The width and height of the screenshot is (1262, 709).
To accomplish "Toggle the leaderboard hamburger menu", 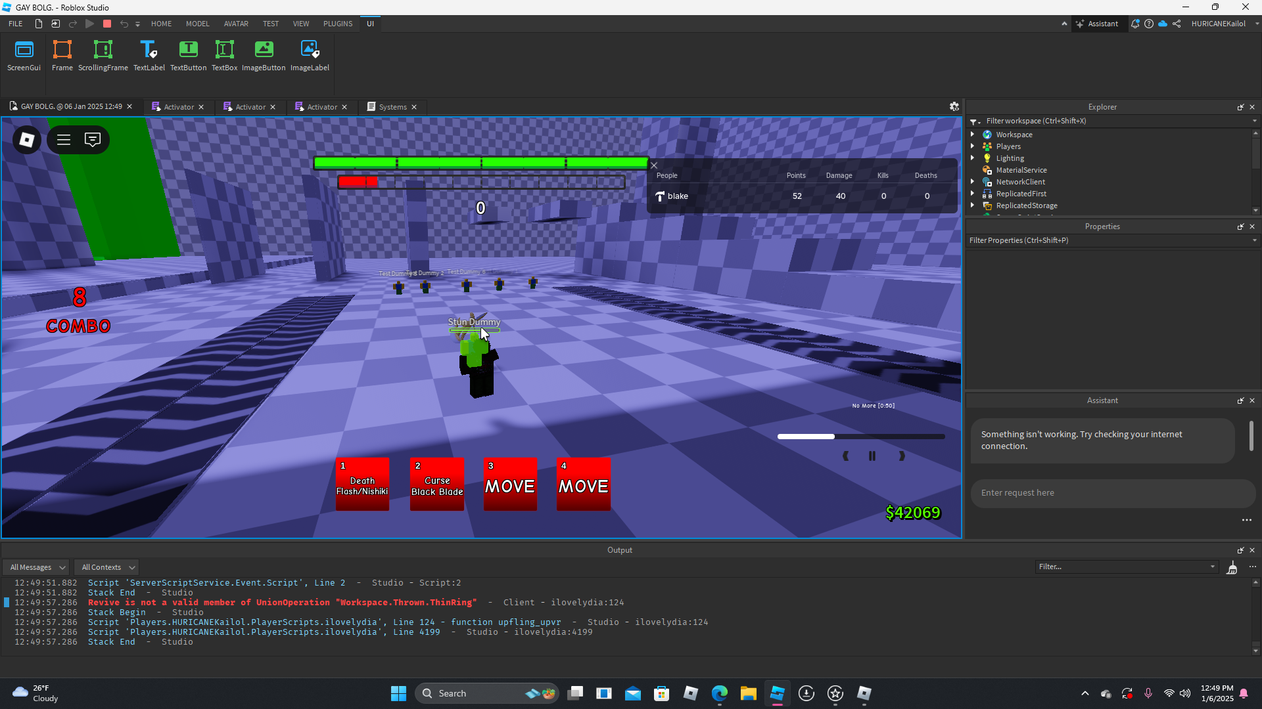I will tap(64, 139).
